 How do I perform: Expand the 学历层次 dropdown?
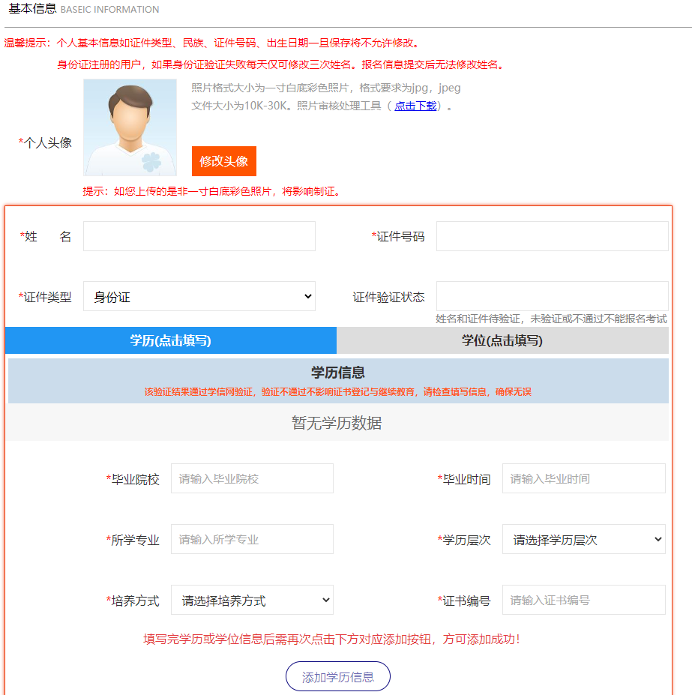click(583, 539)
